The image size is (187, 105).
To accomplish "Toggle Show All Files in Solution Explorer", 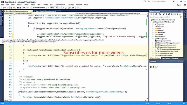I will click(x=172, y=14).
